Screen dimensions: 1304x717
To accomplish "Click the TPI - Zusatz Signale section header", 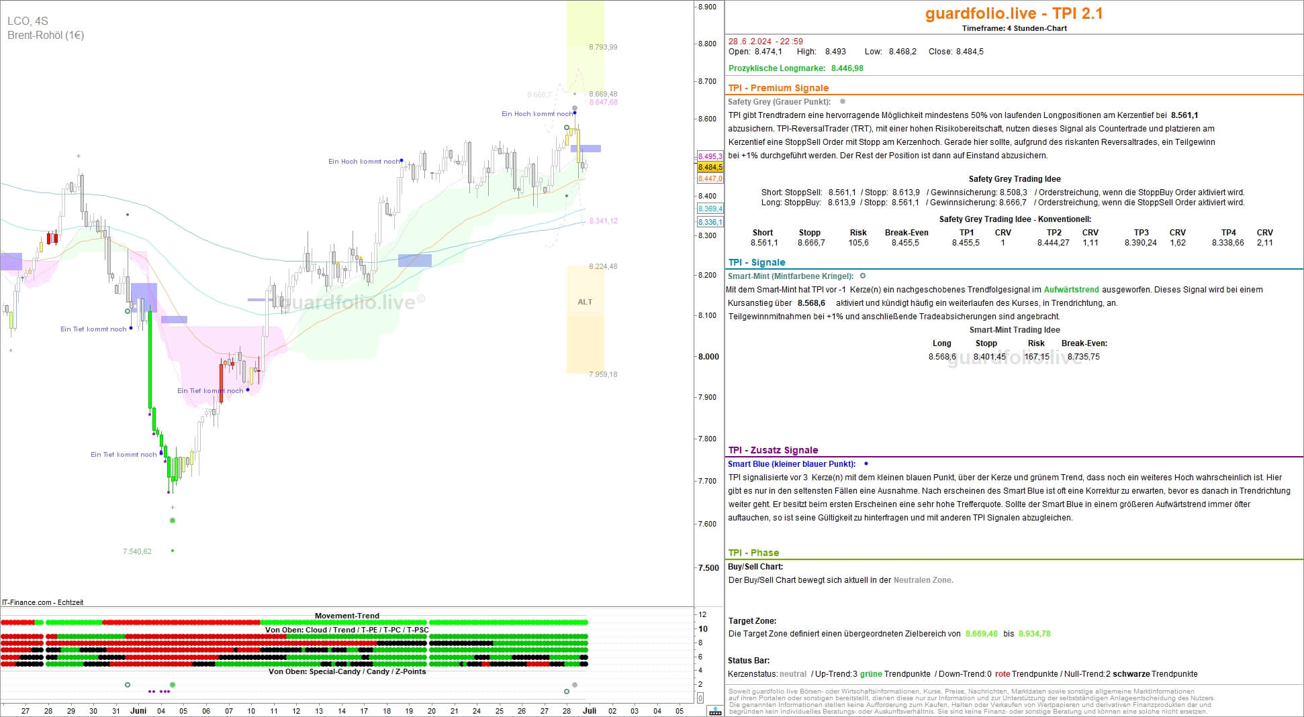I will 773,450.
